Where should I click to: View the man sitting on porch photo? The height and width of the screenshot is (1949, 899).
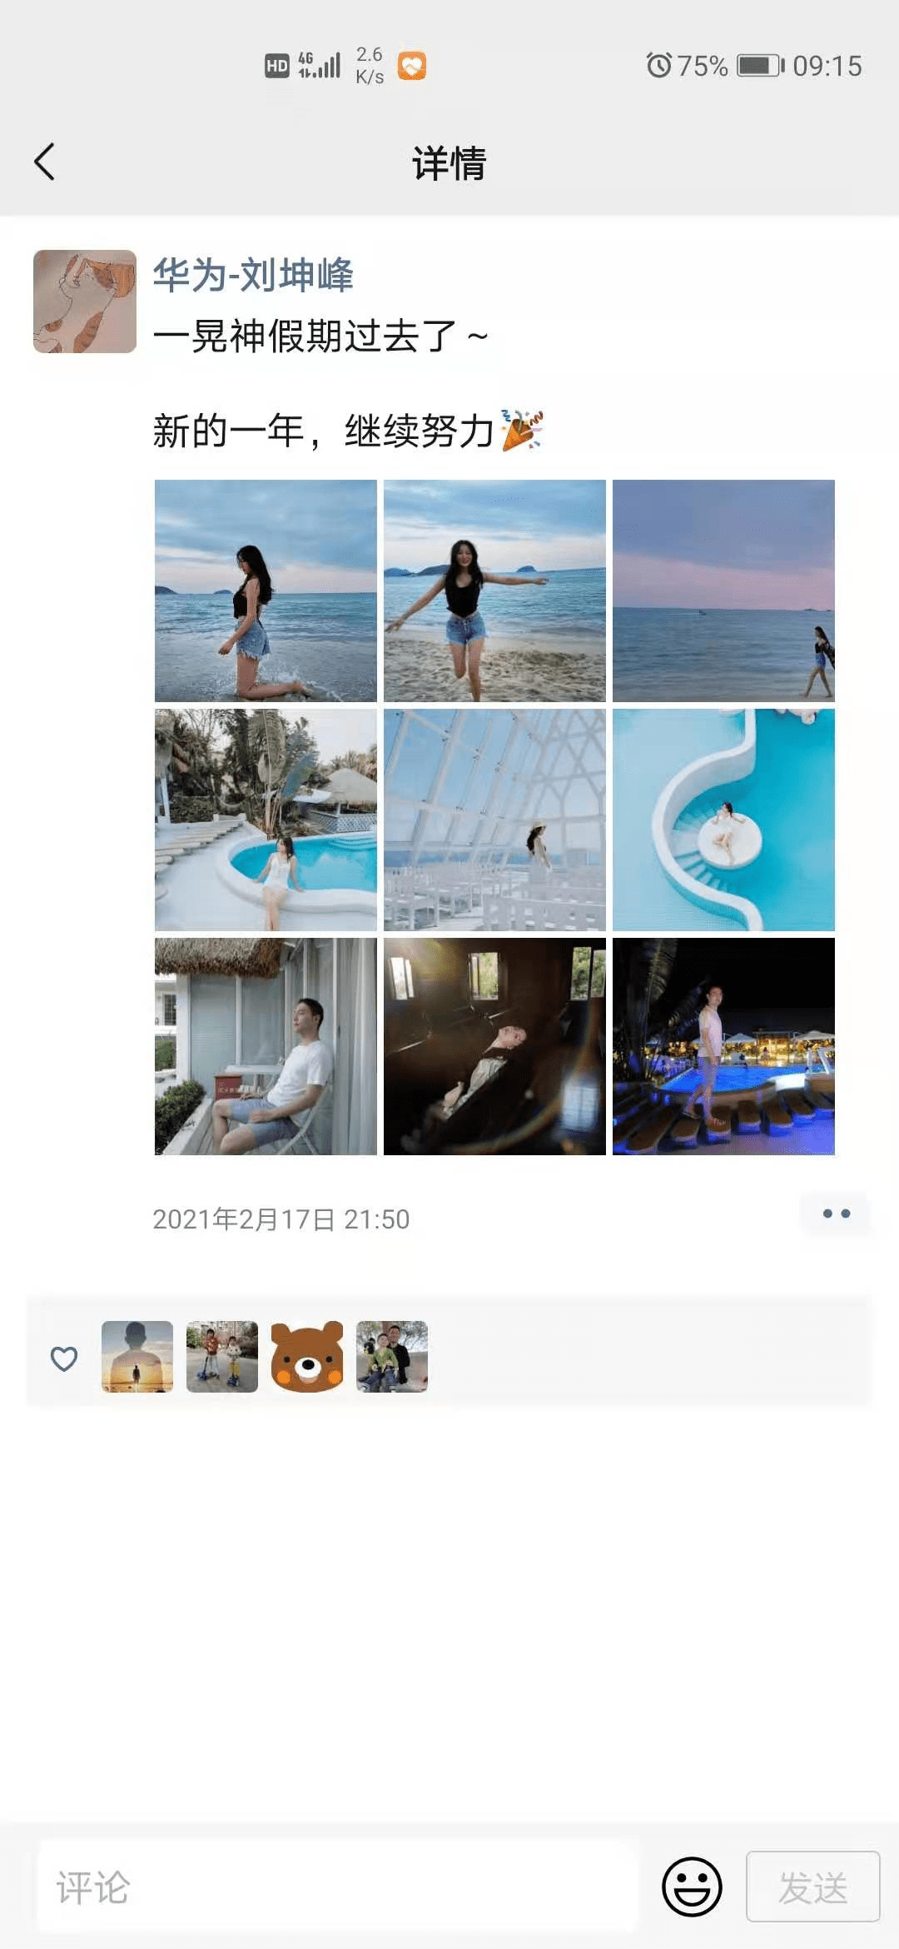[x=266, y=1046]
